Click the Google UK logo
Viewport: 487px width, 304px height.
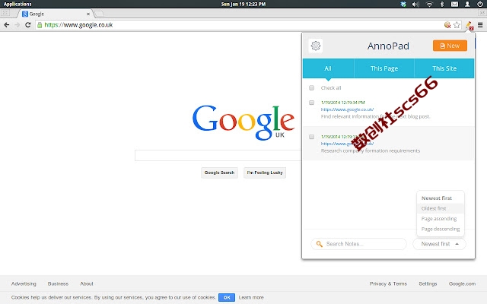click(x=243, y=122)
